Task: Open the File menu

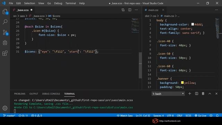Action: point(11,3)
